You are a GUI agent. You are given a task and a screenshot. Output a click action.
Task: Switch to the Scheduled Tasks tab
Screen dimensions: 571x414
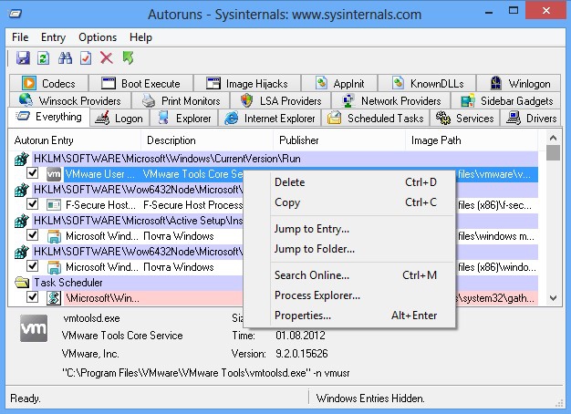tap(375, 119)
